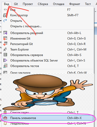Click the Окно закладок icon
This screenshot has height=127, width=97.
5,72
